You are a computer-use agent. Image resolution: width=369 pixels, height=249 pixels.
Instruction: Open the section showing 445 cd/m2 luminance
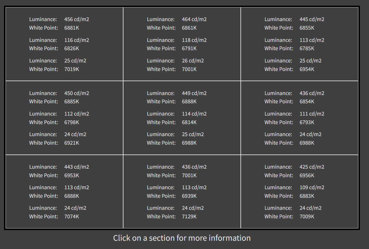click(x=299, y=44)
